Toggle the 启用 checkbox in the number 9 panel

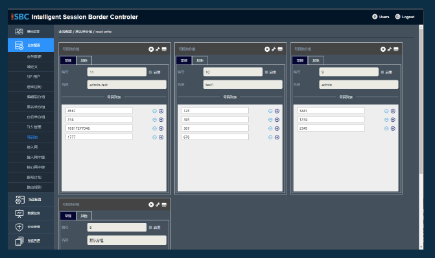pyautogui.click(x=382, y=72)
